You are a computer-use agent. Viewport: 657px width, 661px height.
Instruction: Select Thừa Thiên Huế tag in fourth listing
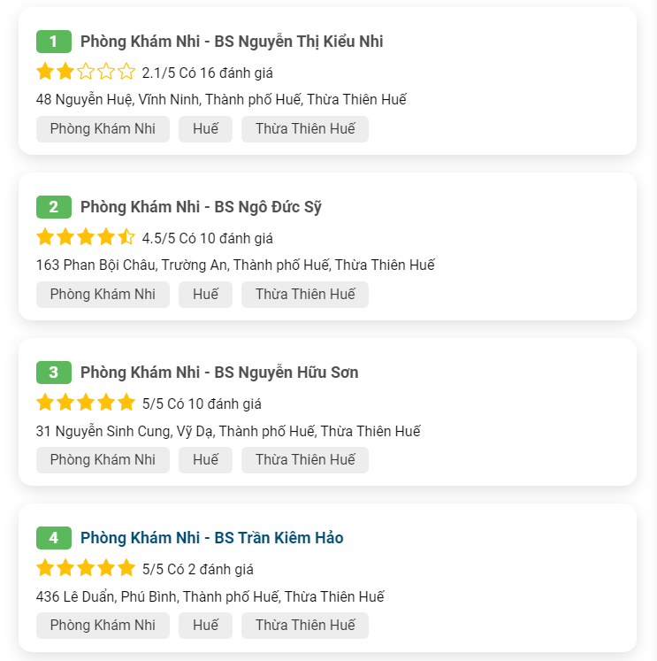point(305,626)
